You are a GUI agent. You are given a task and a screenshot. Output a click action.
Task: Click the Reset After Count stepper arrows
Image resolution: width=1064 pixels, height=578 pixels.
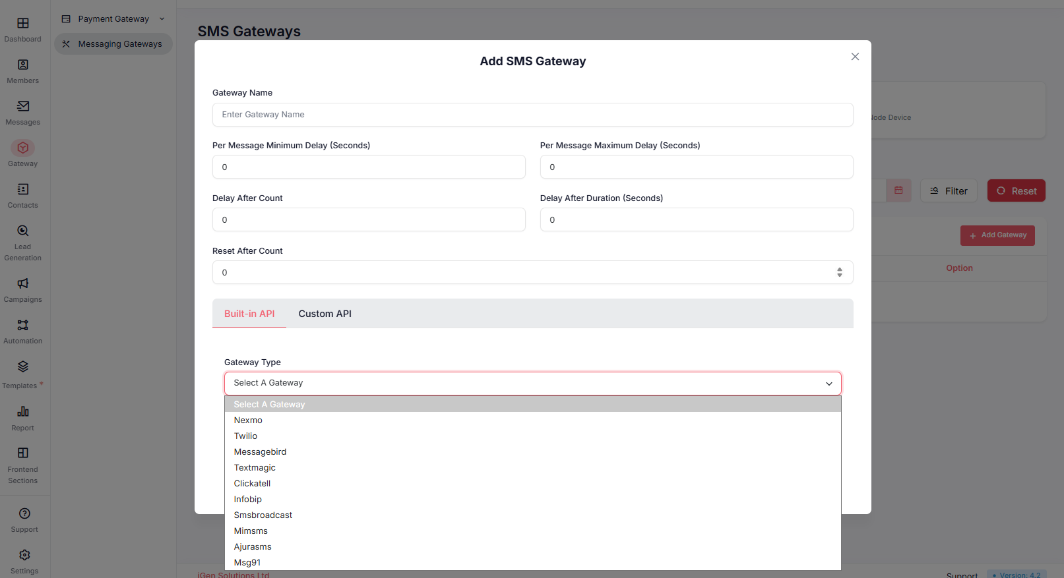839,272
